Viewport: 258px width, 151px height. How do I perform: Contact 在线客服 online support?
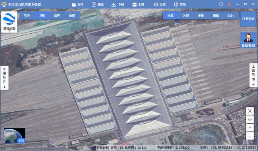pyautogui.click(x=248, y=40)
